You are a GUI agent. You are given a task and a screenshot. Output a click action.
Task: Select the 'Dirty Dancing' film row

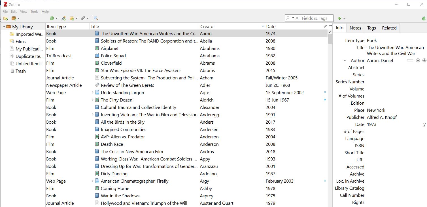pos(186,174)
